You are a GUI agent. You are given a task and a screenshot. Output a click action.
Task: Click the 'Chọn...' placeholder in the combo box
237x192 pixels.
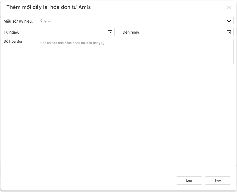46,21
